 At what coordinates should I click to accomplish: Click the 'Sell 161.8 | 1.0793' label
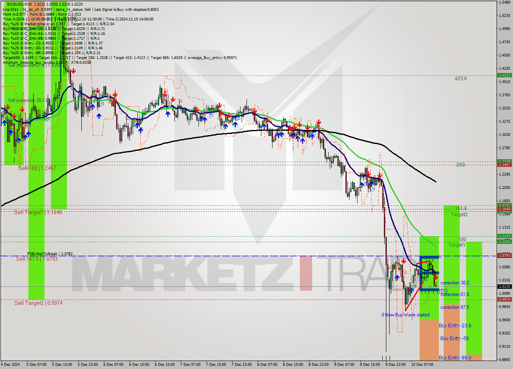click(37, 259)
